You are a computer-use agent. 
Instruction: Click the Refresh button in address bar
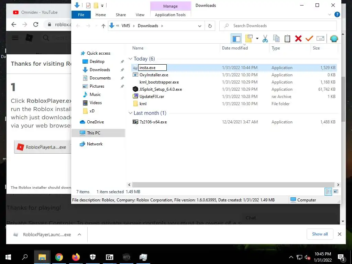click(x=210, y=26)
